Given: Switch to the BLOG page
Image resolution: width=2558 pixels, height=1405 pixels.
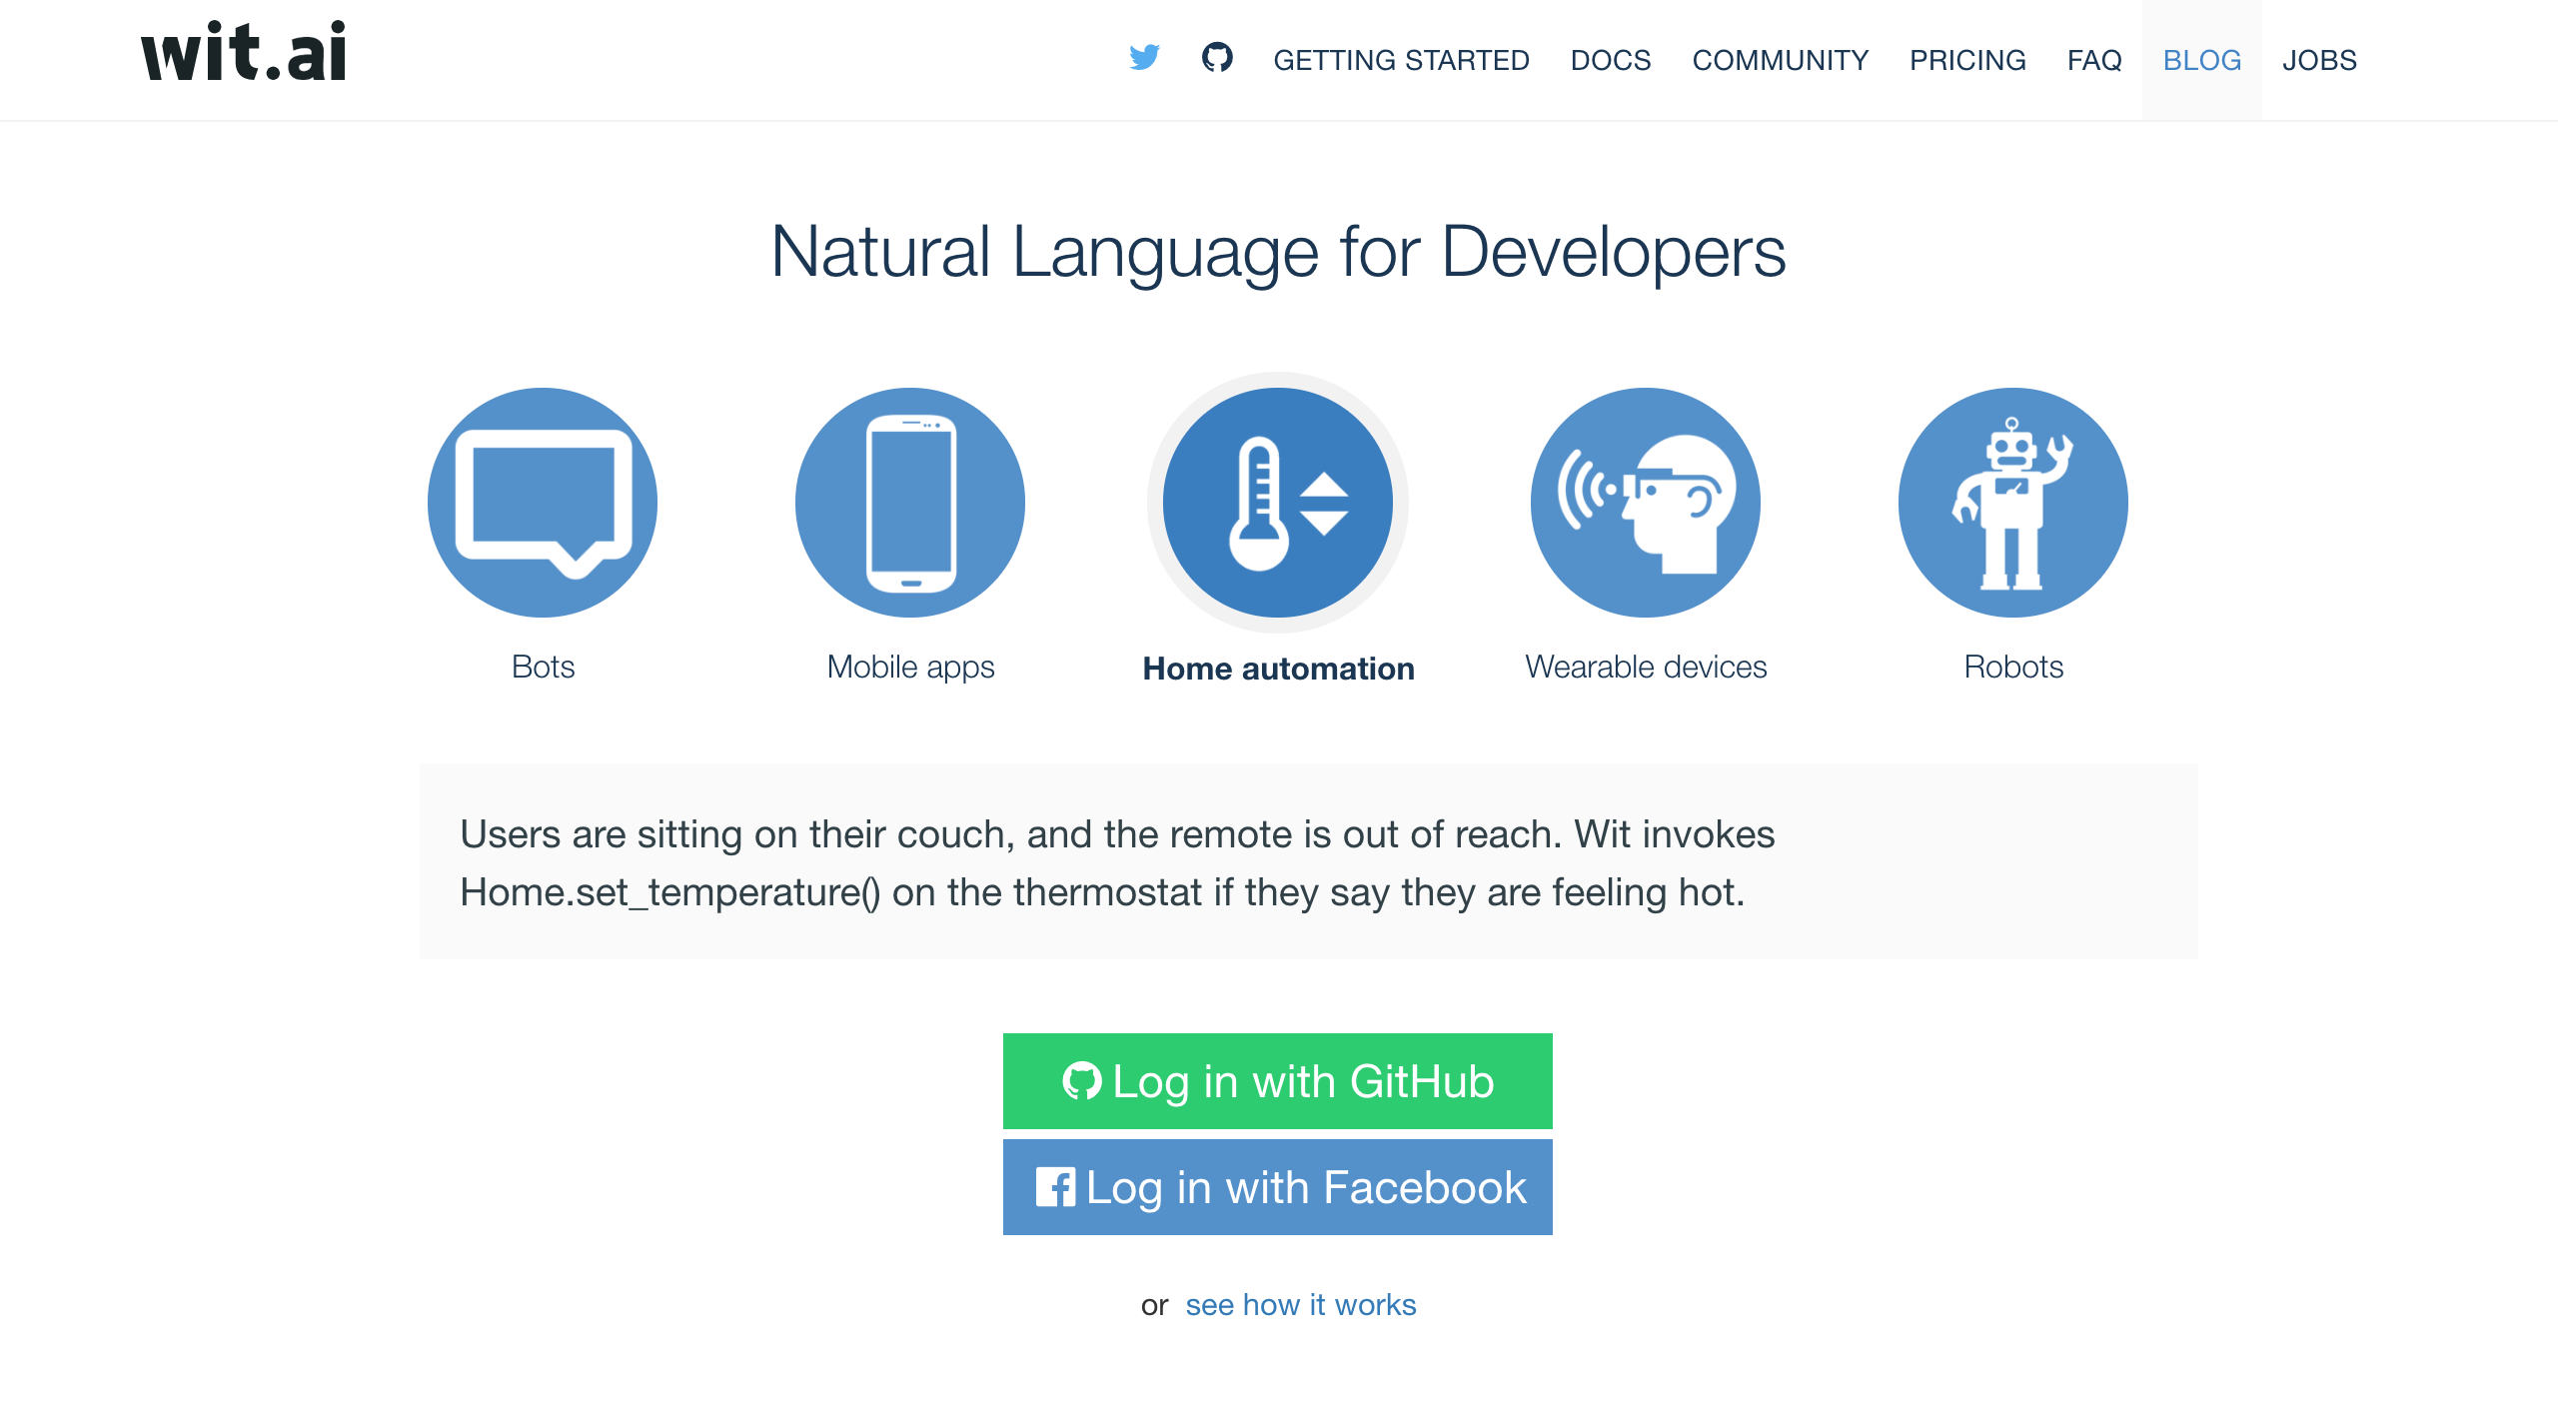Looking at the screenshot, I should pos(2202,60).
